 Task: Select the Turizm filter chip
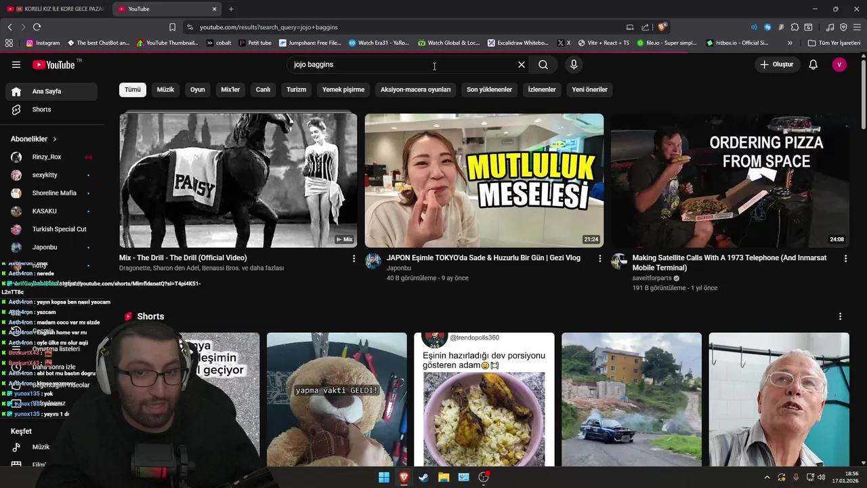coord(296,89)
